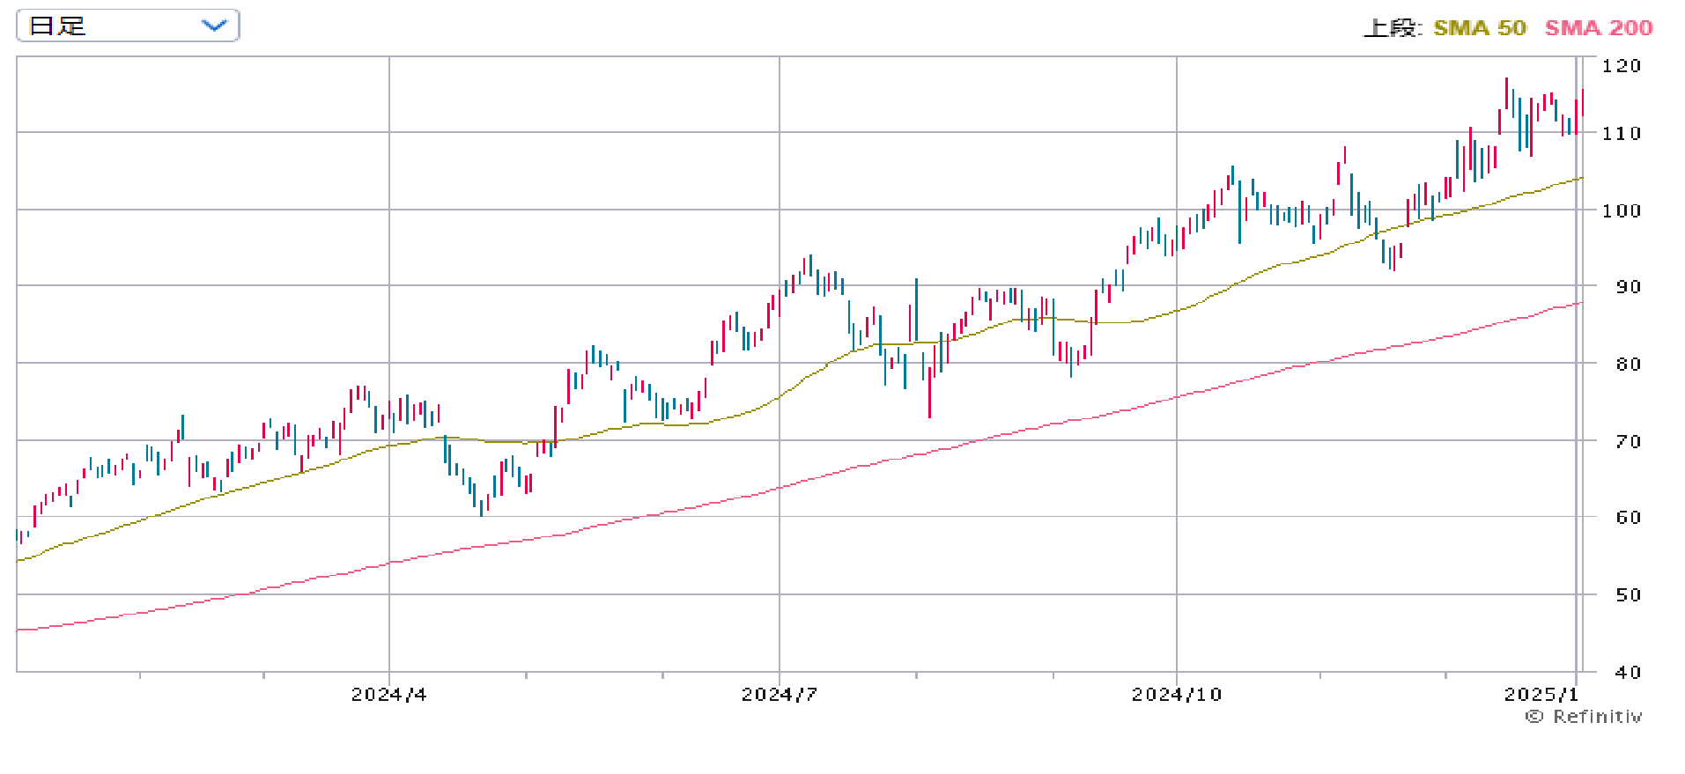Click the SMA 200 legend label
The height and width of the screenshot is (774, 1685).
point(1598,28)
